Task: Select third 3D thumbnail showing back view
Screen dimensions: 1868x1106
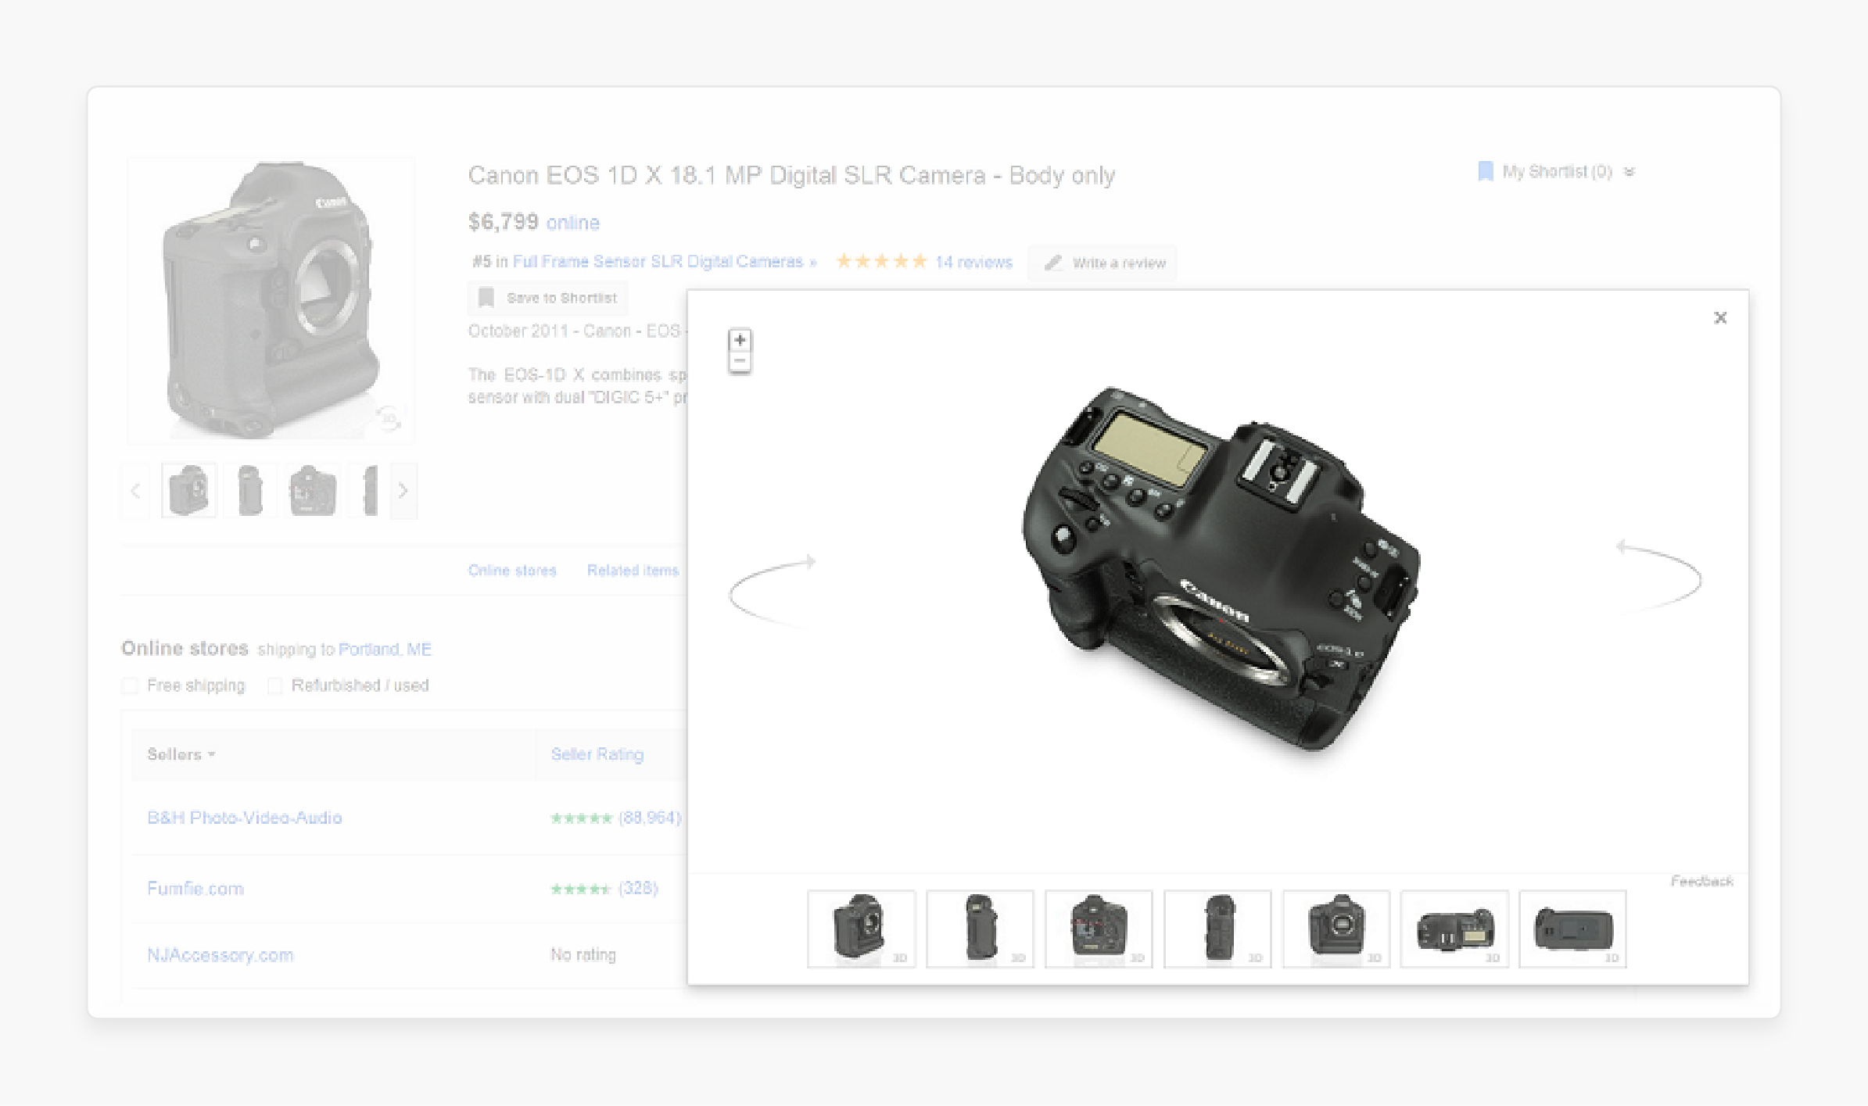Action: tap(1099, 929)
